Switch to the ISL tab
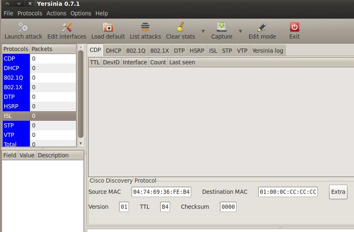The image size is (354, 232). coord(213,51)
